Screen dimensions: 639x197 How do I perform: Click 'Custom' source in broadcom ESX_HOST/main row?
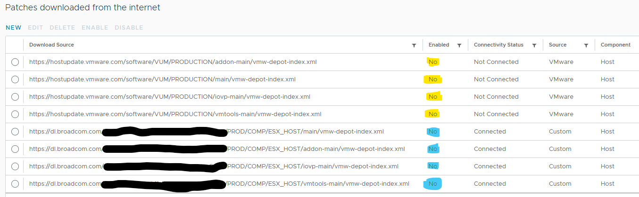click(x=560, y=132)
